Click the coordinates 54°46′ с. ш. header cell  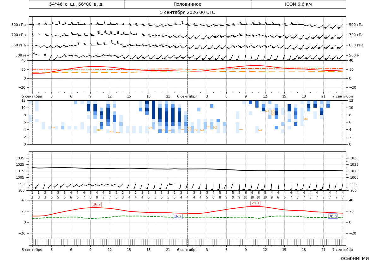pos(76,4)
